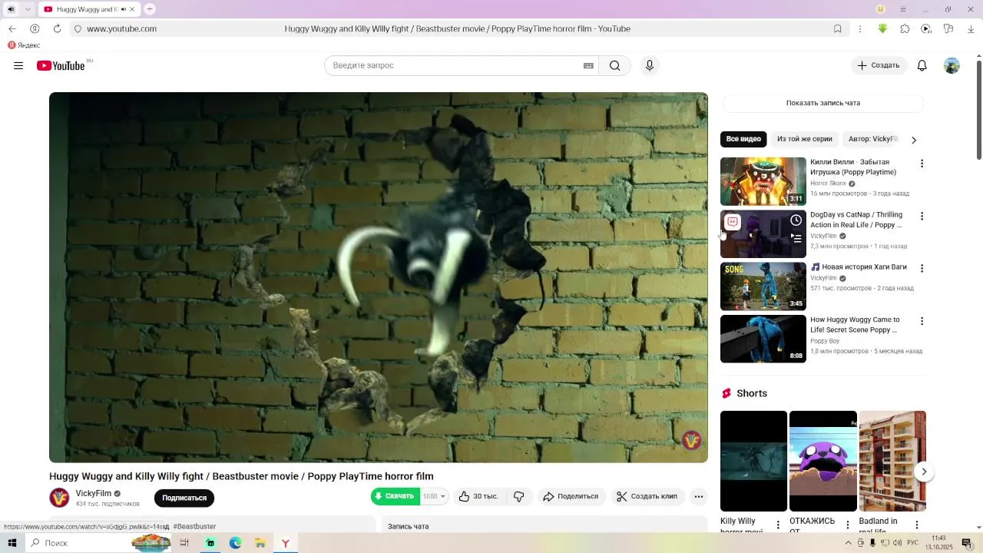983x553 pixels.
Task: Open options for How Huggy Wuggy Came to Life
Action: click(922, 321)
